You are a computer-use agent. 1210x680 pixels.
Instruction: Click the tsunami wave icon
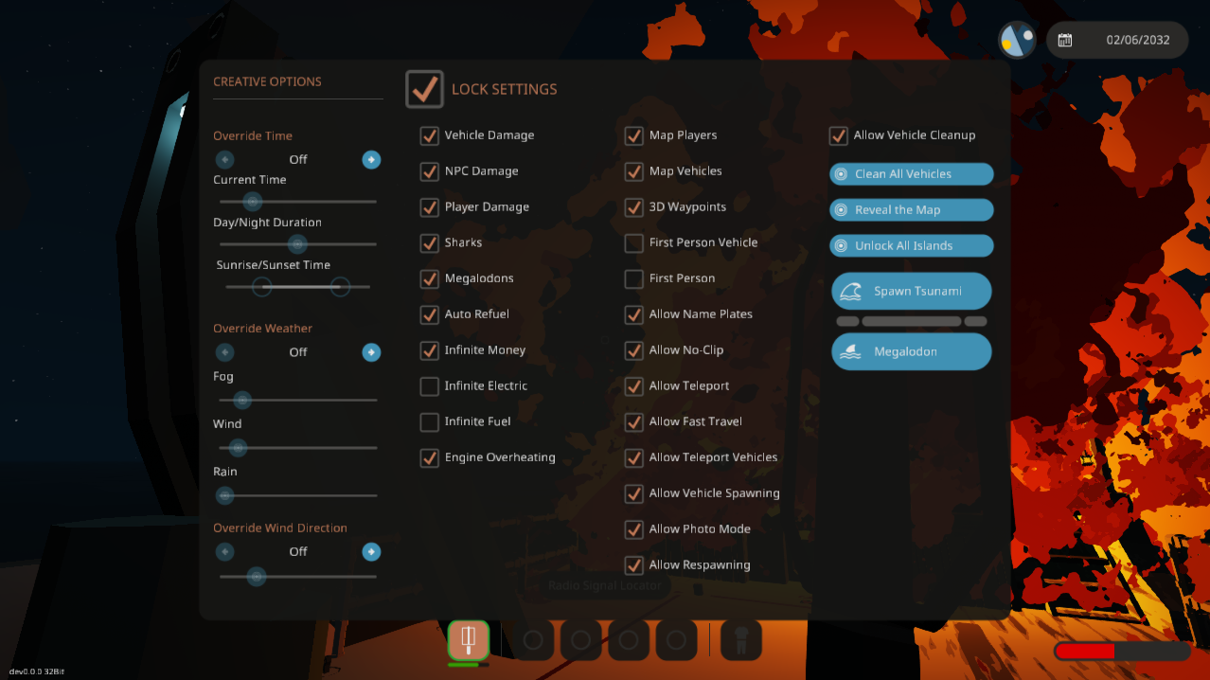[850, 292]
